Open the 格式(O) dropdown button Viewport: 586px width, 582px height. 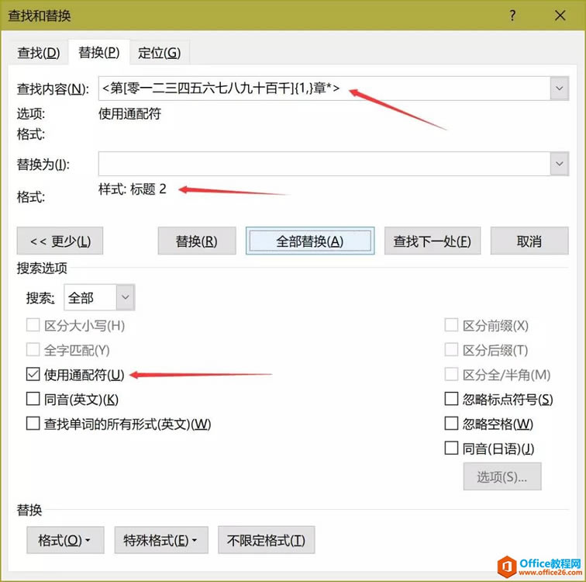click(x=65, y=540)
